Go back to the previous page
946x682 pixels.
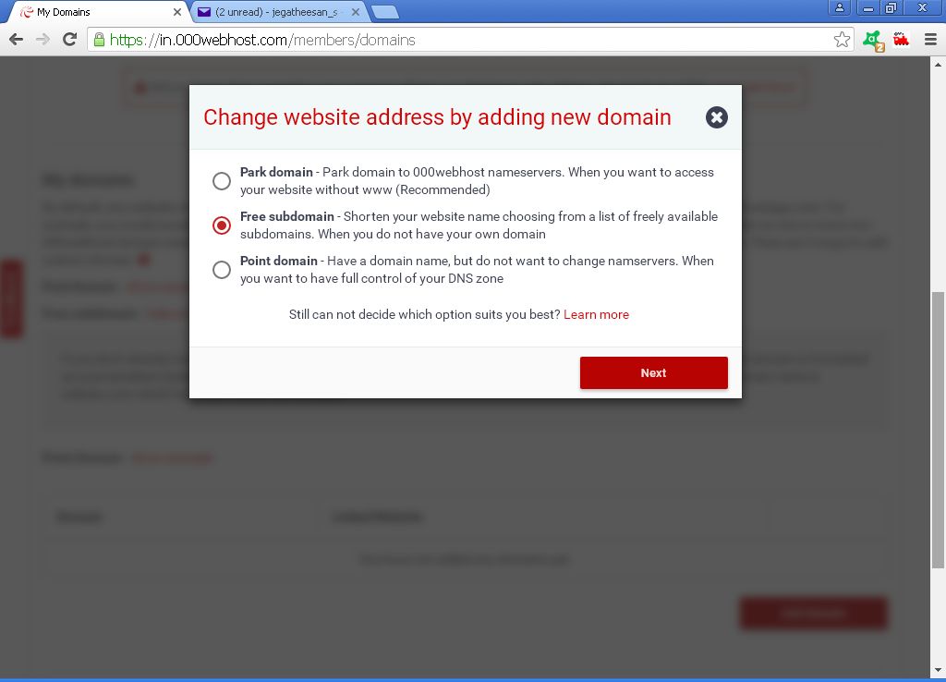pyautogui.click(x=17, y=40)
